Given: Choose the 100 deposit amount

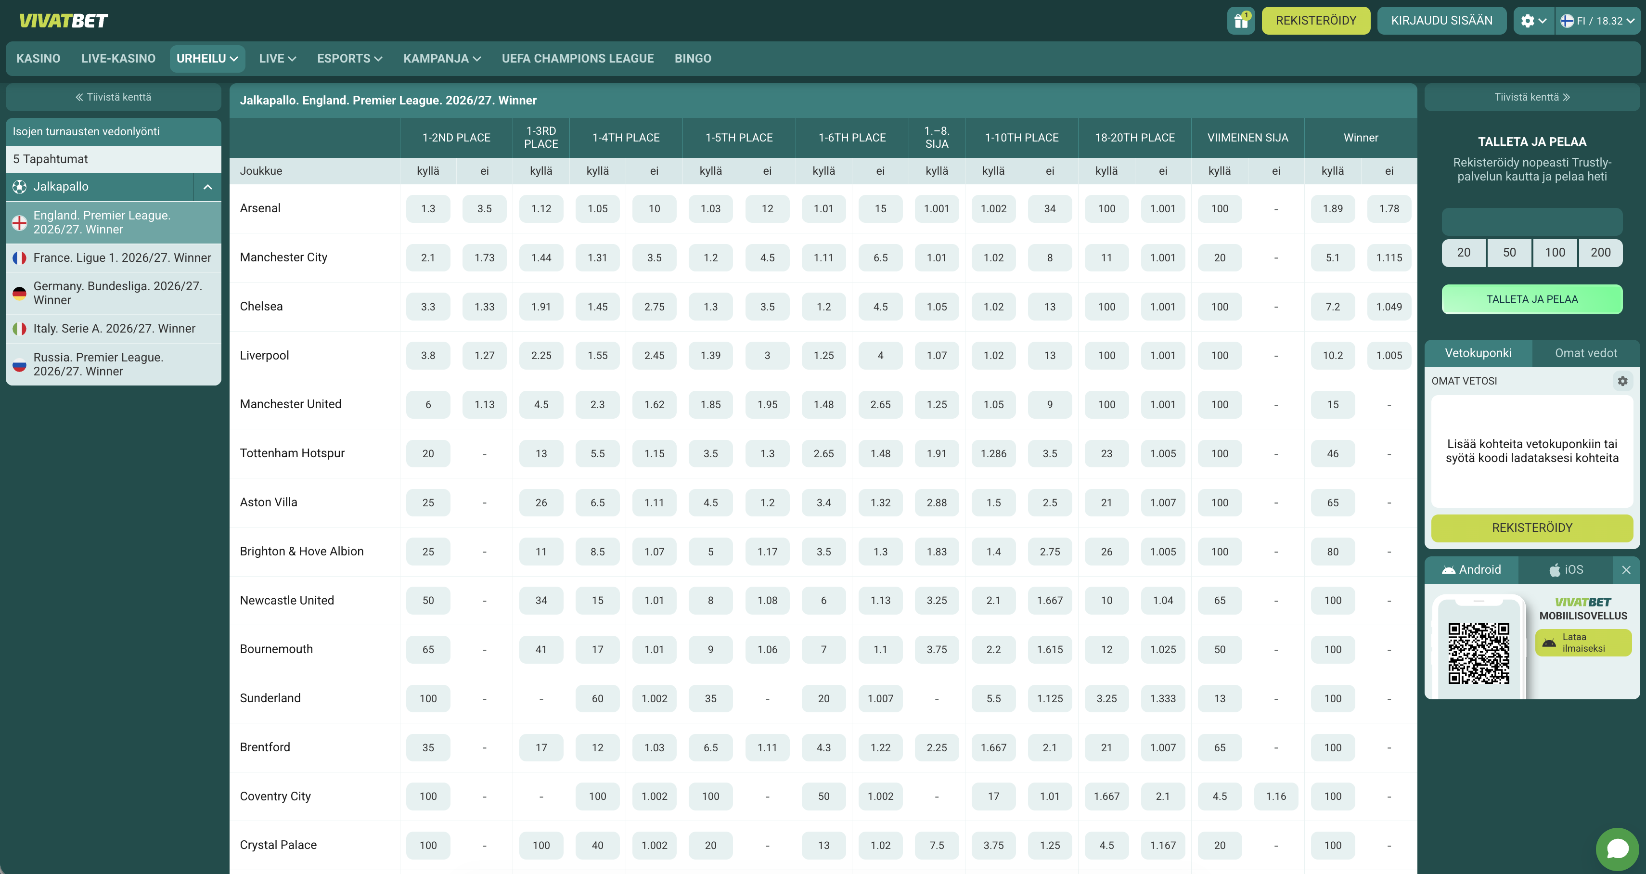Looking at the screenshot, I should [x=1555, y=252].
